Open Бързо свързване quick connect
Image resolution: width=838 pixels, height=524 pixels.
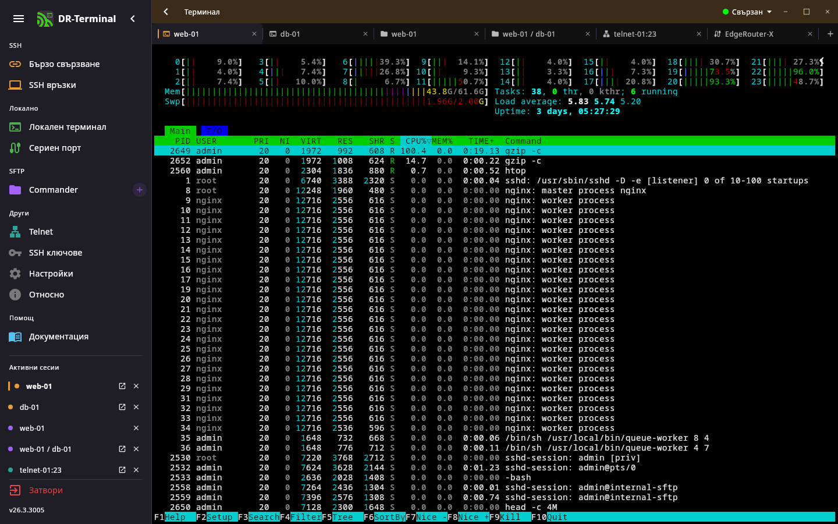click(x=76, y=64)
